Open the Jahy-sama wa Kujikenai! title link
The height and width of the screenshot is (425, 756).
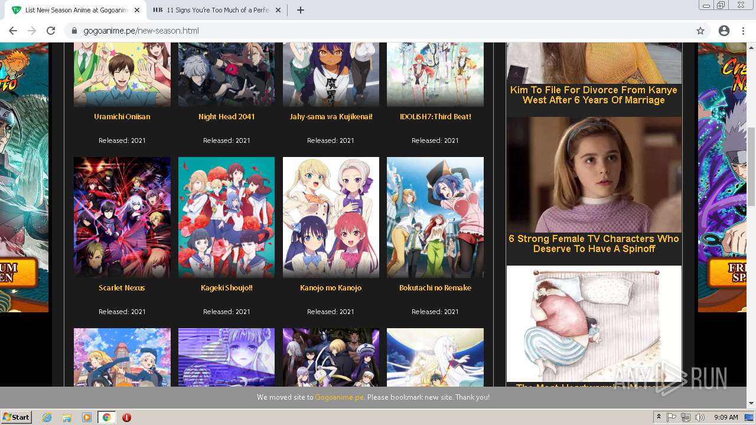tap(331, 117)
